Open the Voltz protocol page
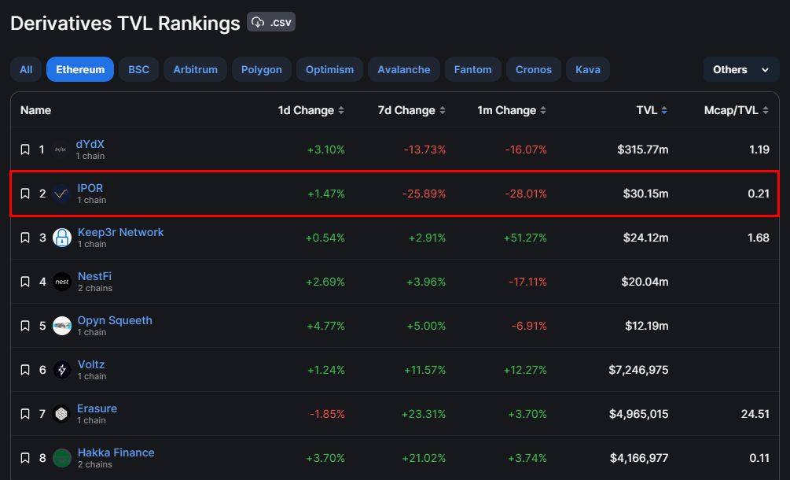Viewport: 790px width, 480px height. [91, 364]
